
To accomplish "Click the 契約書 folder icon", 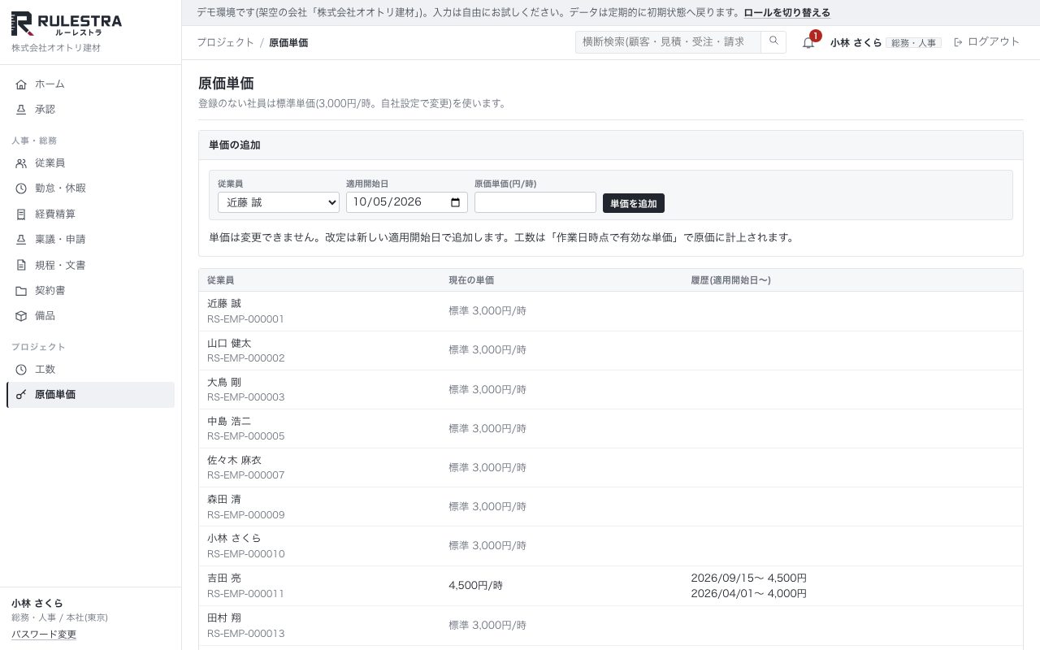I will pos(21,291).
